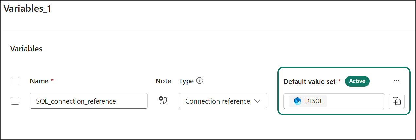Viewport: 416px width, 140px height.
Task: Click the Variables section heading
Action: [26, 49]
